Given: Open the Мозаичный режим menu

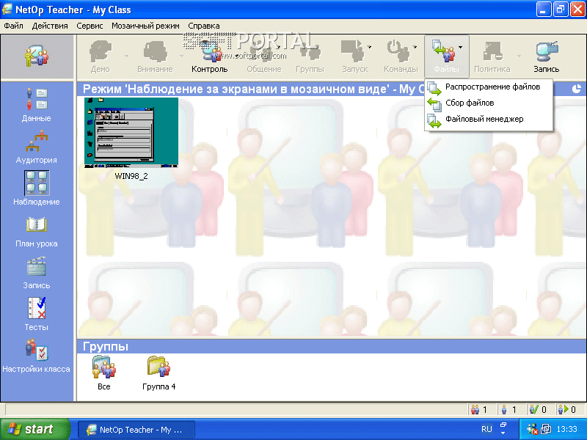Looking at the screenshot, I should coord(145,26).
